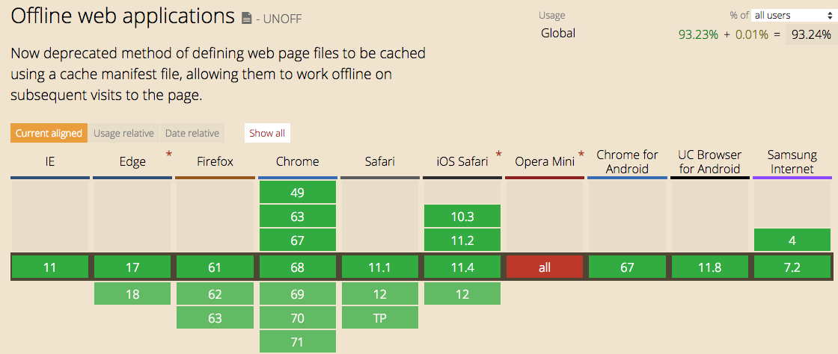Click the IE 11 support cell
838x354 pixels.
49,267
